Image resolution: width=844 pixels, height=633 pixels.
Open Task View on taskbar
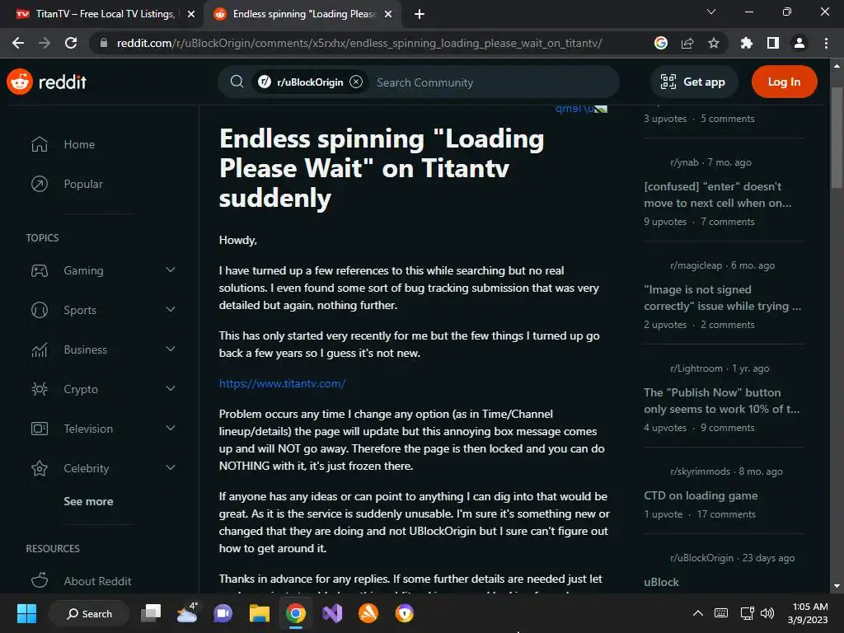tap(151, 613)
